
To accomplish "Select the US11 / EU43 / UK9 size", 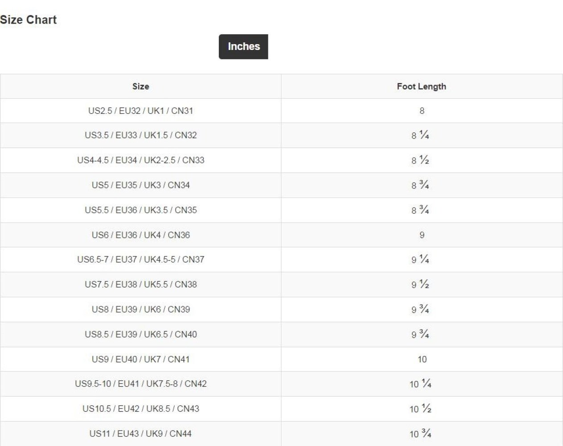I will pyautogui.click(x=140, y=434).
